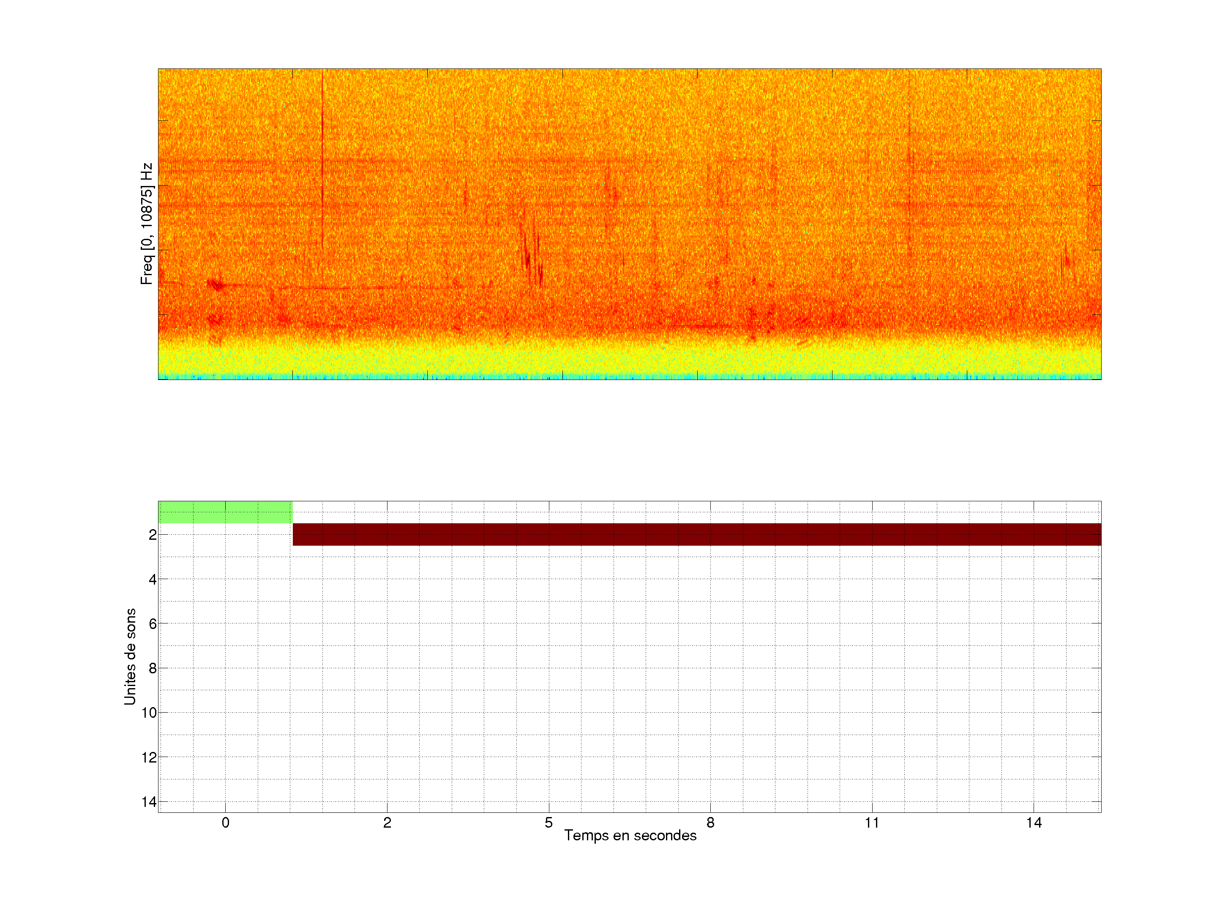Click the y-axis tick label '8'

153,668
